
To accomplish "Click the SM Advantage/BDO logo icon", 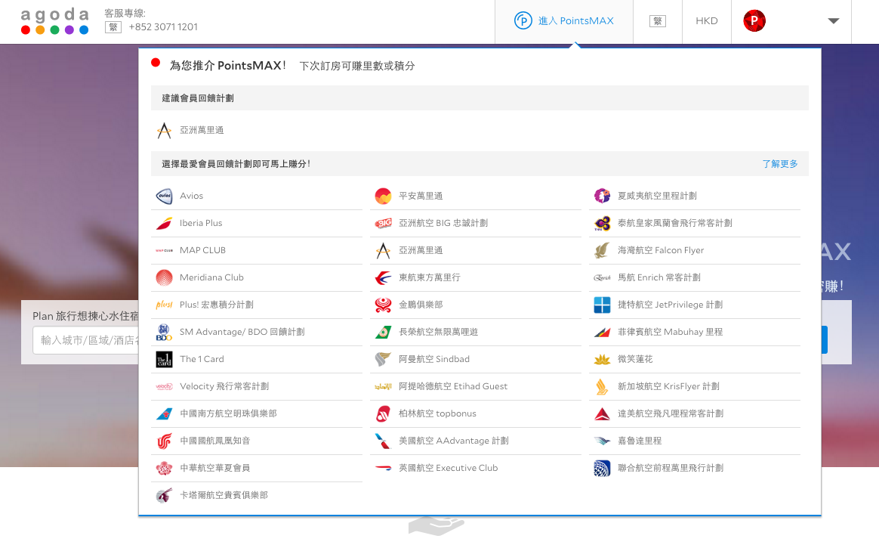I will pyautogui.click(x=165, y=332).
